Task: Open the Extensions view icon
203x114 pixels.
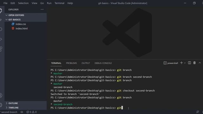Action: coord(1,49)
